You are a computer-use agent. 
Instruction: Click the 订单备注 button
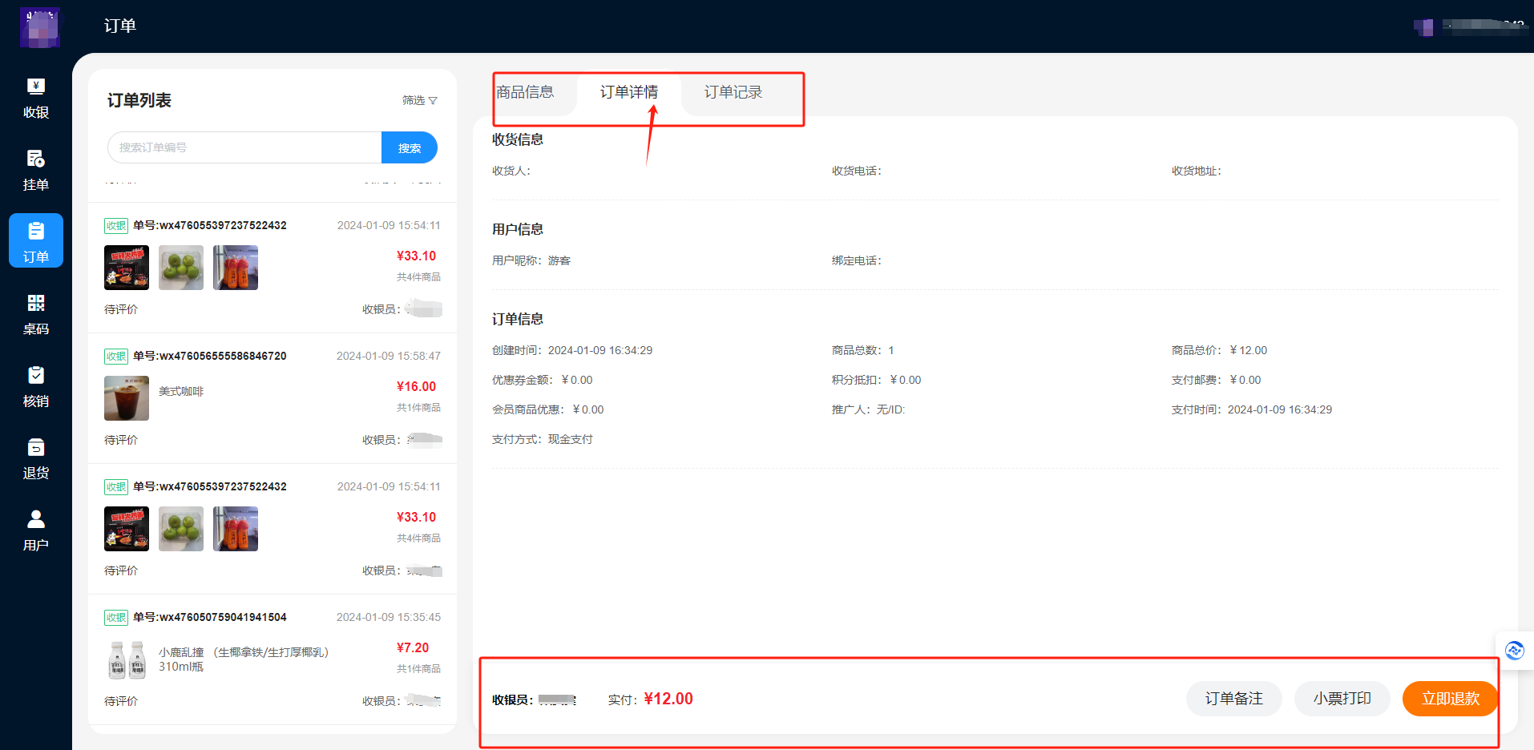[x=1233, y=699]
